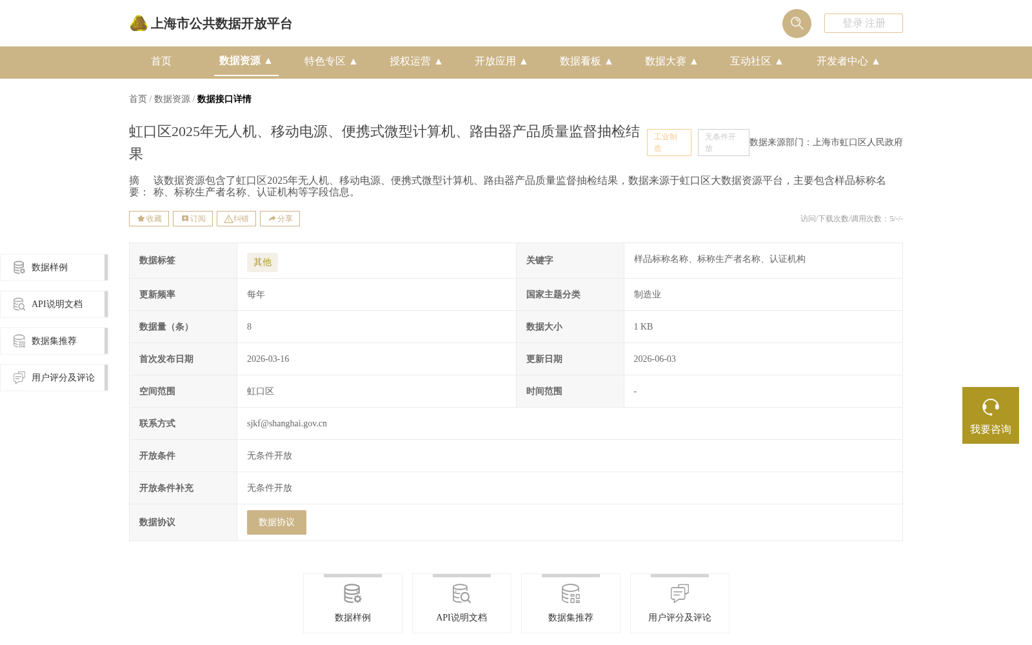This screenshot has width=1032, height=645.
Task: Go to 首页 in the navigation bar
Action: click(161, 61)
